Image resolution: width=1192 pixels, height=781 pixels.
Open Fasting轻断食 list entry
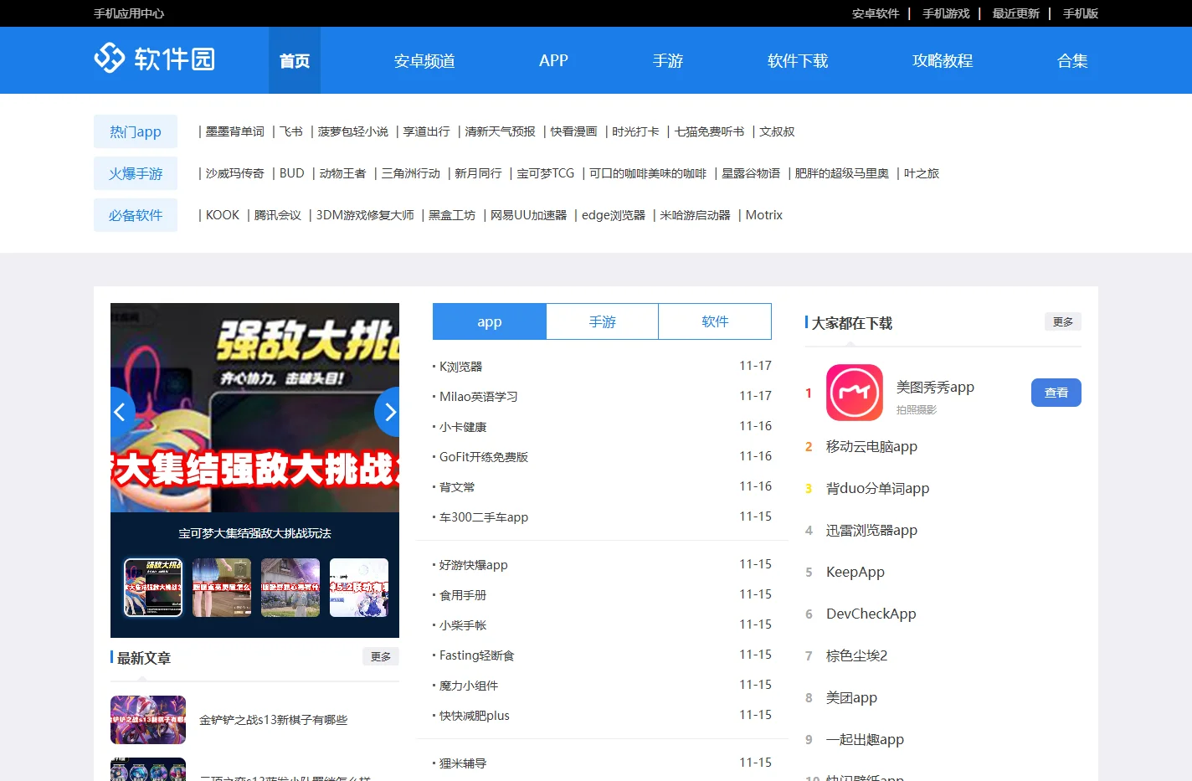(477, 655)
